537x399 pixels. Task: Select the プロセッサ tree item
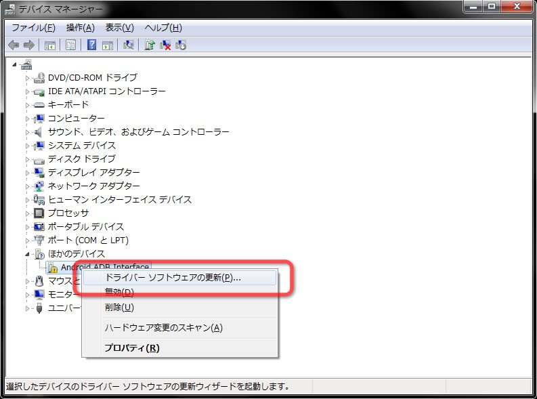click(68, 213)
